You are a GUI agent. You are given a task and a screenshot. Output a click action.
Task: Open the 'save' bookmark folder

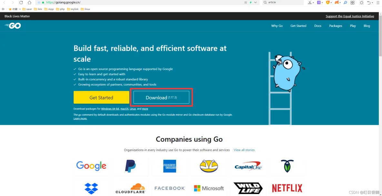pyautogui.click(x=27, y=9)
